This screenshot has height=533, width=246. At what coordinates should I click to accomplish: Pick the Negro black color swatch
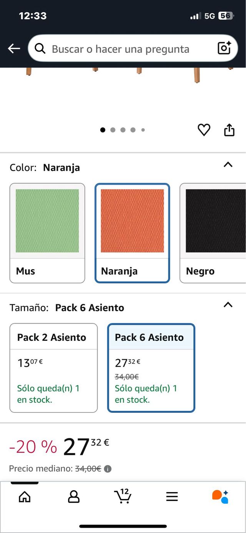point(213,233)
